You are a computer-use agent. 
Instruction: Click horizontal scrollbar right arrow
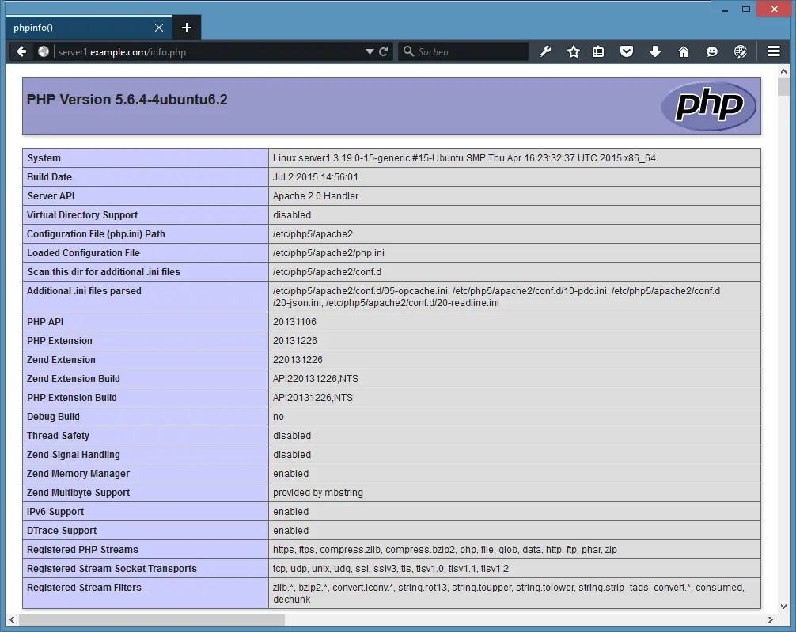click(x=770, y=620)
